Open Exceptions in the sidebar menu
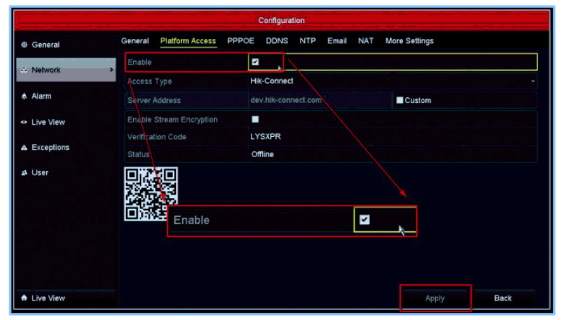The height and width of the screenshot is (320, 565). pyautogui.click(x=50, y=147)
